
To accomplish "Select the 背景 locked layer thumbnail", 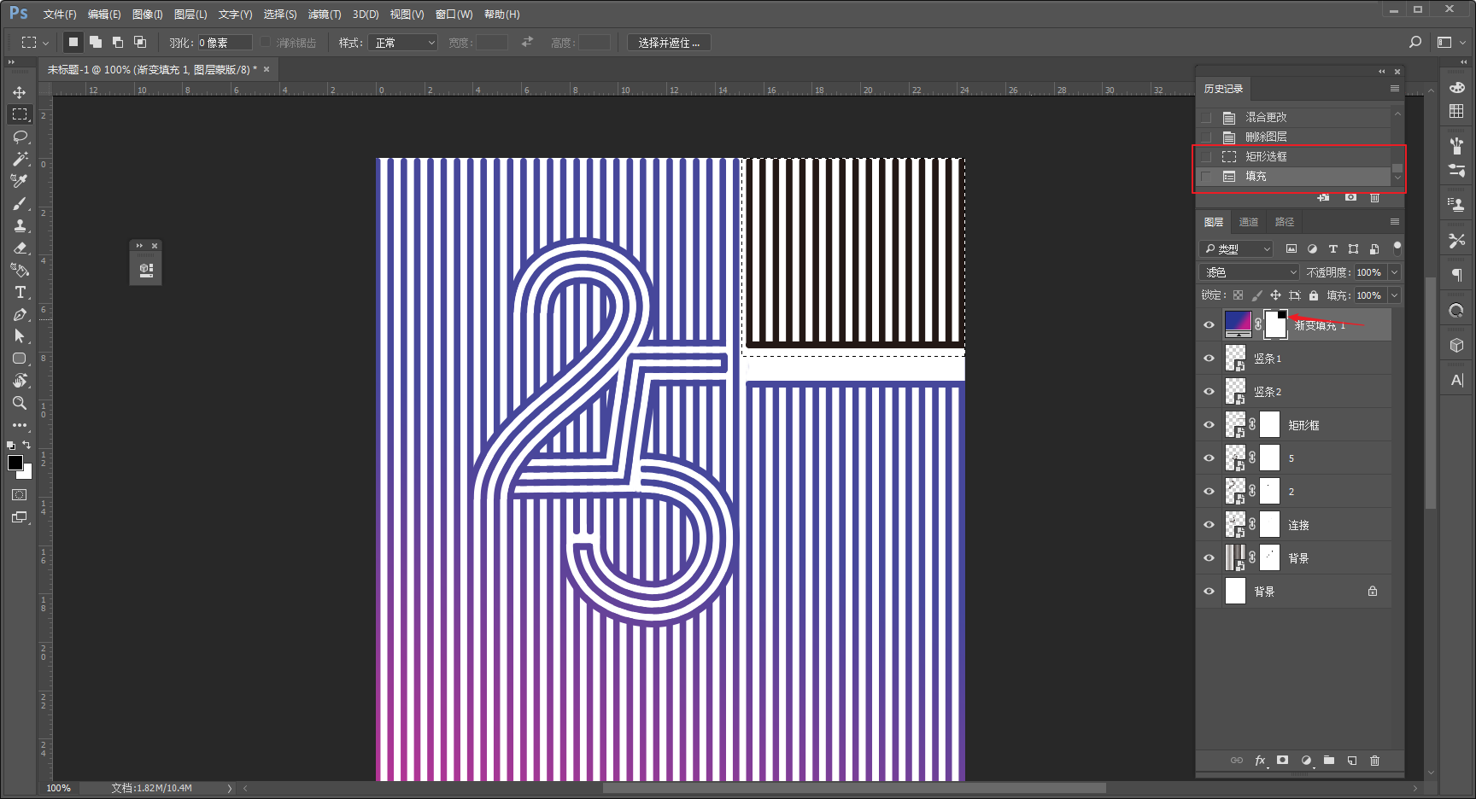I will coord(1235,591).
